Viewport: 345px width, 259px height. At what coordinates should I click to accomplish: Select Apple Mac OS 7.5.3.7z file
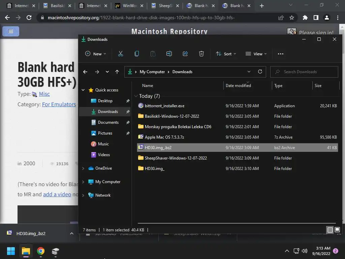click(238, 137)
